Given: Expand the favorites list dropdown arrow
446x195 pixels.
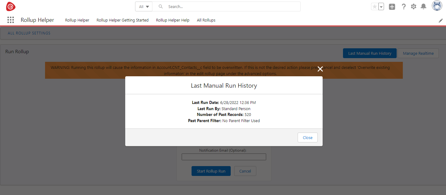Looking at the screenshot, I should 381,6.
